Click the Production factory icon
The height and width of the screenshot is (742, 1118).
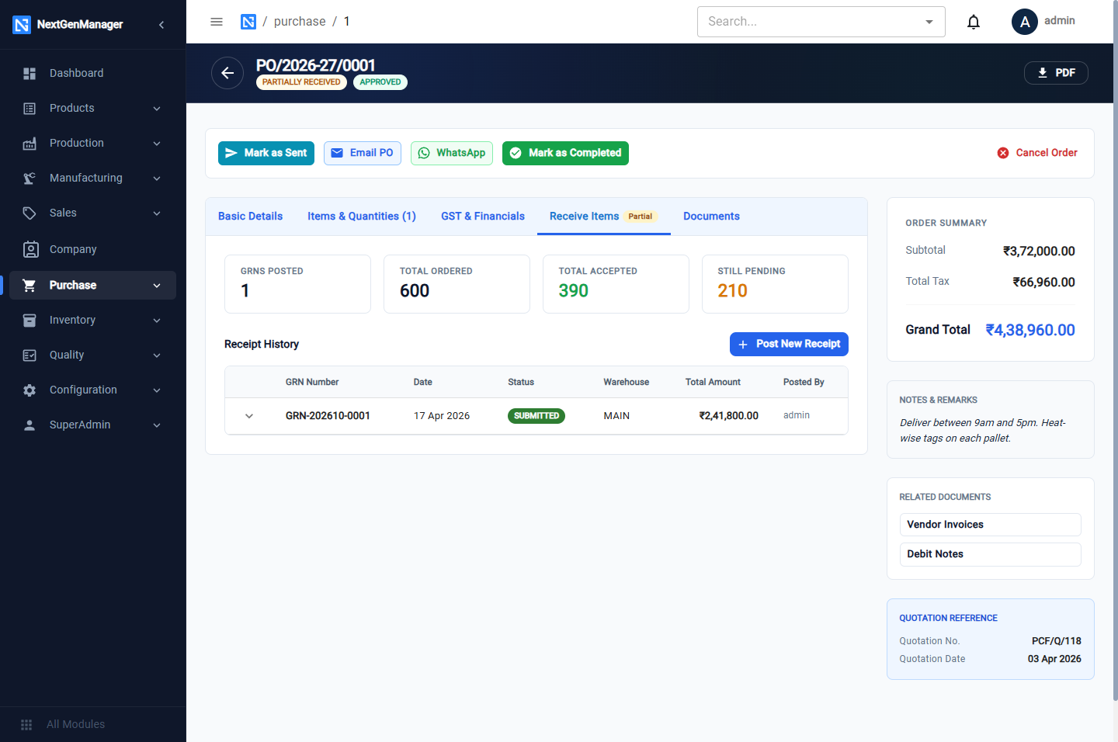point(30,144)
